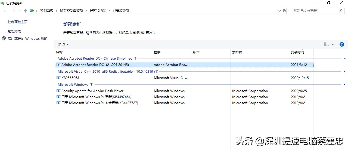Click 已安装更新 breadcrumb segment
Image resolution: width=348 pixels, height=150 pixels.
click(x=121, y=11)
